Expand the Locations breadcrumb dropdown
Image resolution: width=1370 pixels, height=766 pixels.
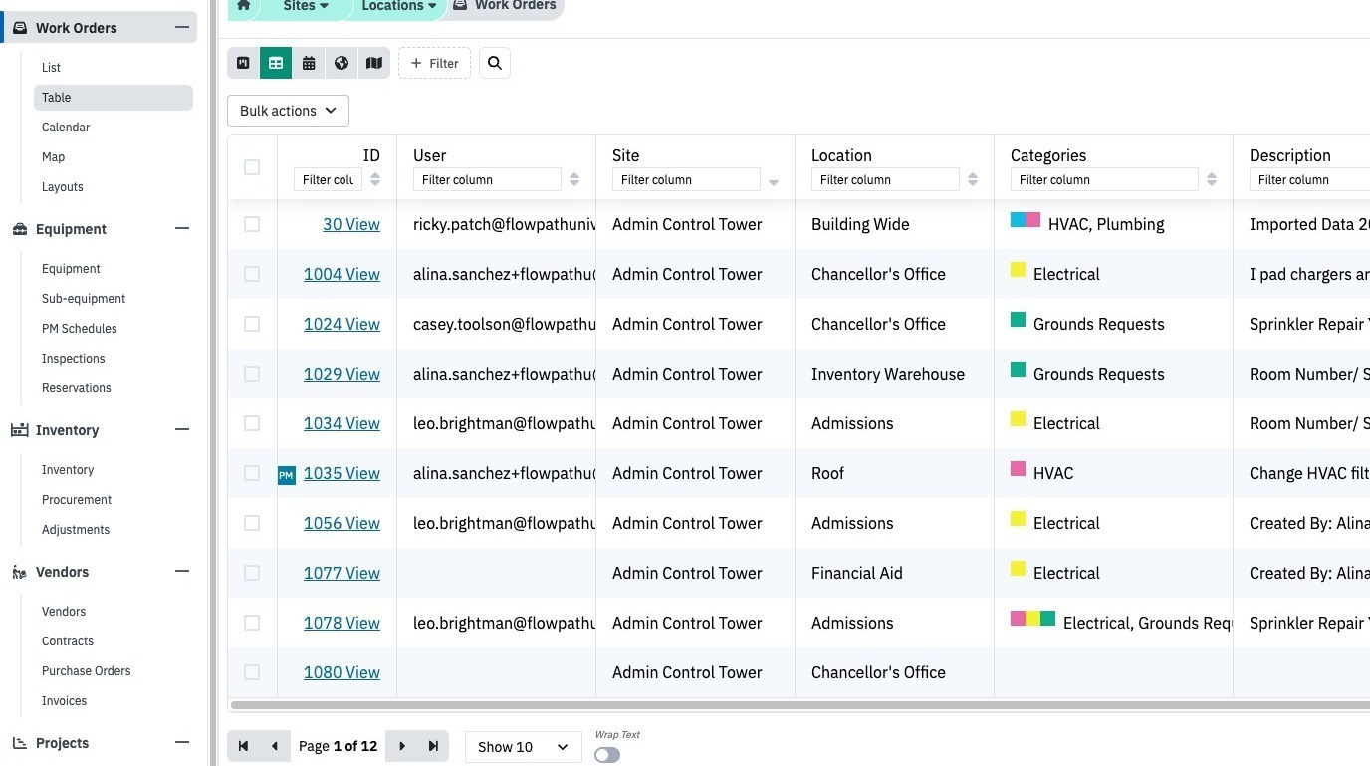398,6
